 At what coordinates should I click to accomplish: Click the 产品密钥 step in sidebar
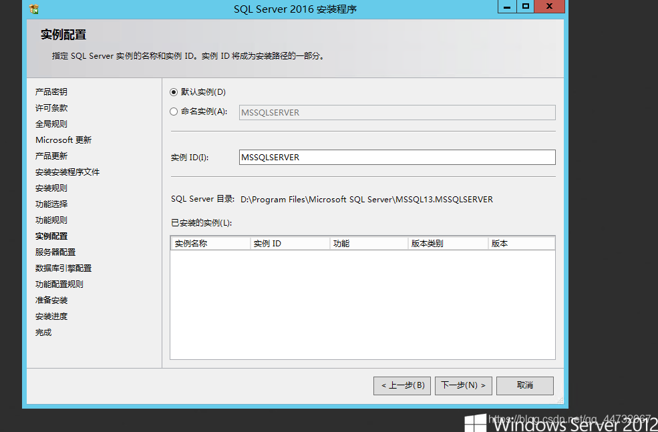(x=51, y=92)
